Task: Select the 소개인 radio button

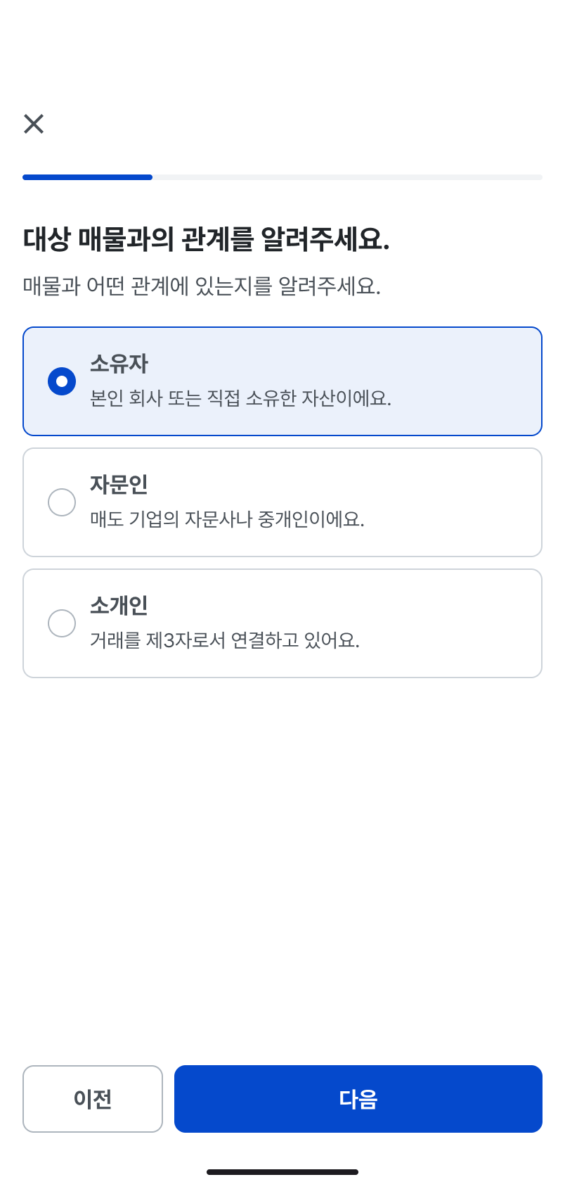Action: [62, 623]
